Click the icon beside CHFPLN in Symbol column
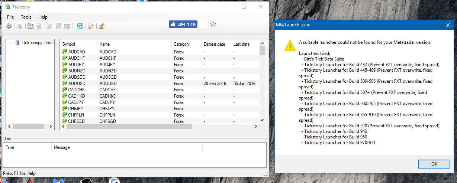Screen dimensions: 457x183 [65, 115]
